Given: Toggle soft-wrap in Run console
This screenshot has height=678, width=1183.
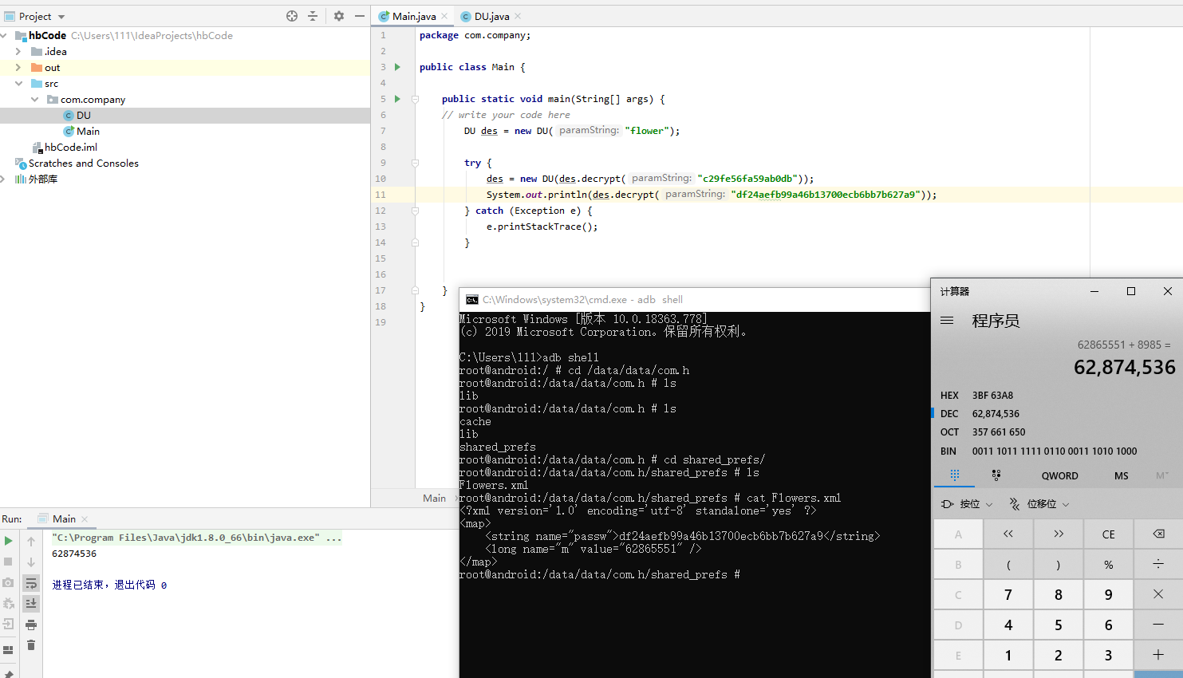Looking at the screenshot, I should 31,583.
